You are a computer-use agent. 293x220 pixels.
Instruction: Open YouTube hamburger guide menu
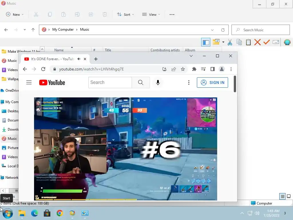point(29,82)
